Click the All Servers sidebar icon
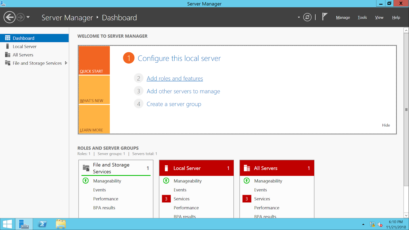Image resolution: width=409 pixels, height=230 pixels. [x=8, y=55]
